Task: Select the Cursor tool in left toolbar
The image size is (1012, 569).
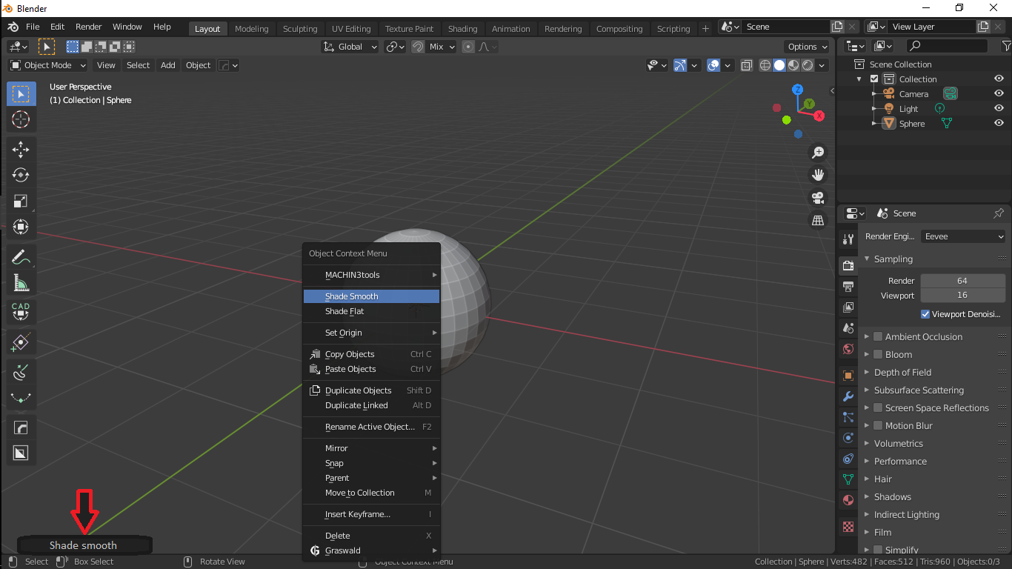Action: coord(21,119)
